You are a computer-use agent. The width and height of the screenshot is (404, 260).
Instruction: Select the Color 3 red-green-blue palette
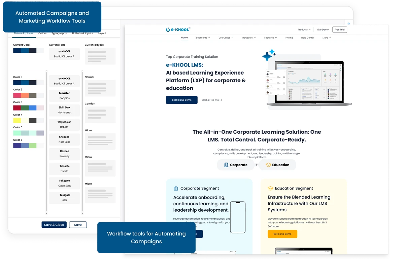(29, 108)
